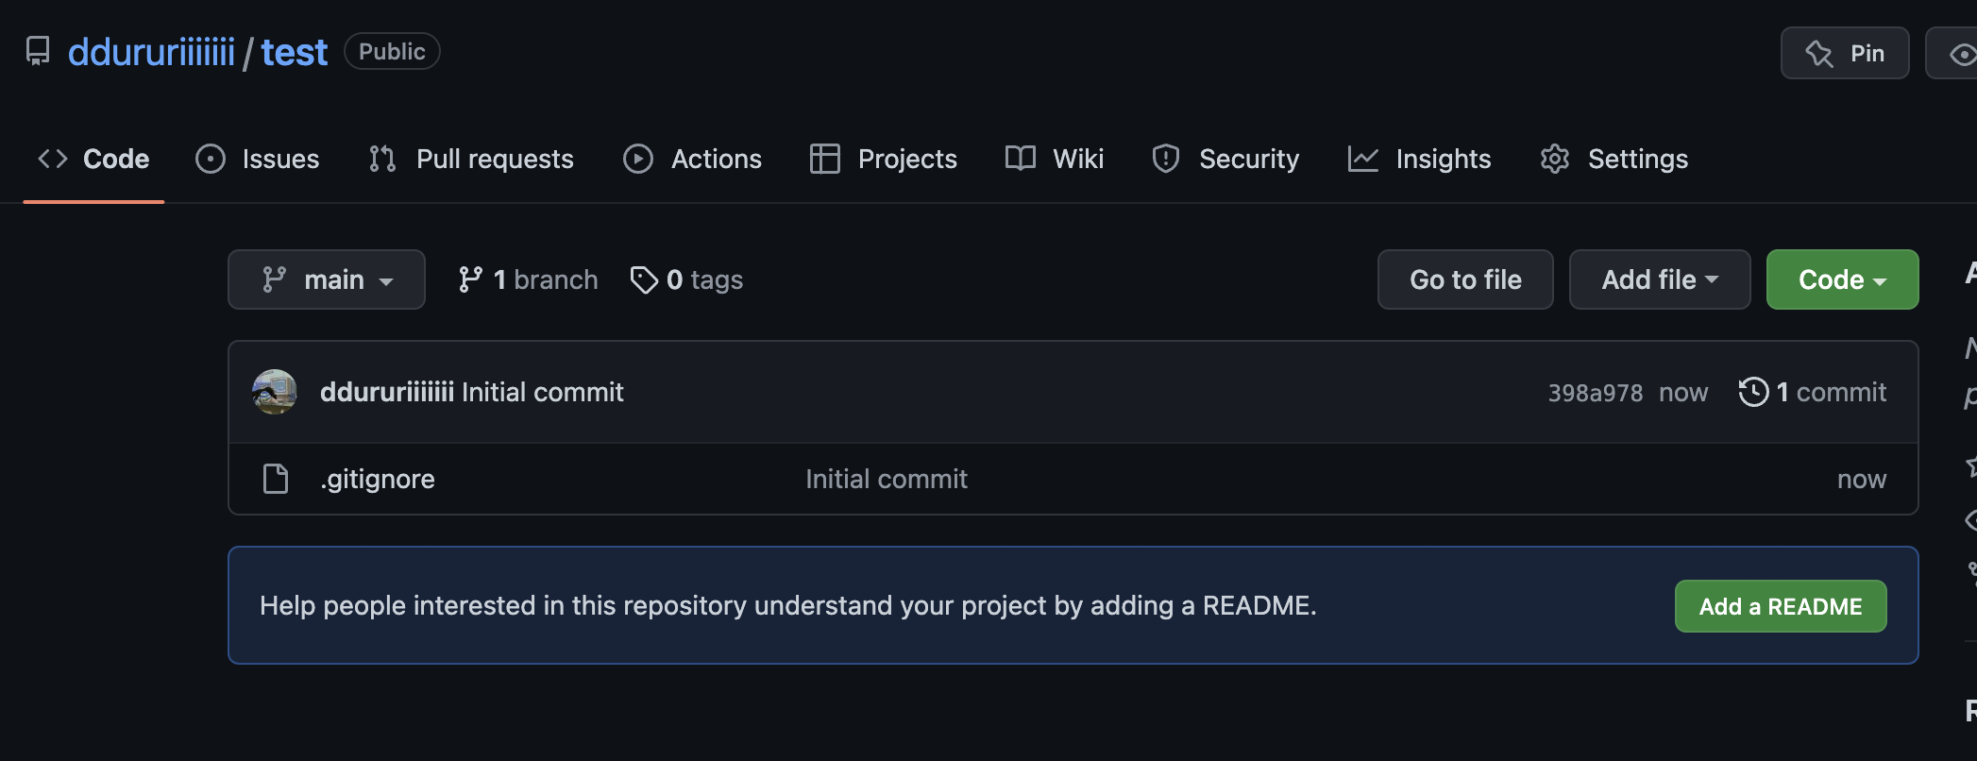Click the branch icon inside main selector
This screenshot has width=1977, height=761.
coord(274,279)
